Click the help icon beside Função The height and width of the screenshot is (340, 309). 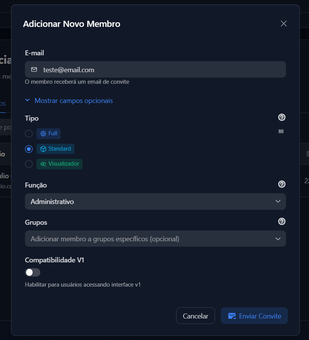[282, 184]
